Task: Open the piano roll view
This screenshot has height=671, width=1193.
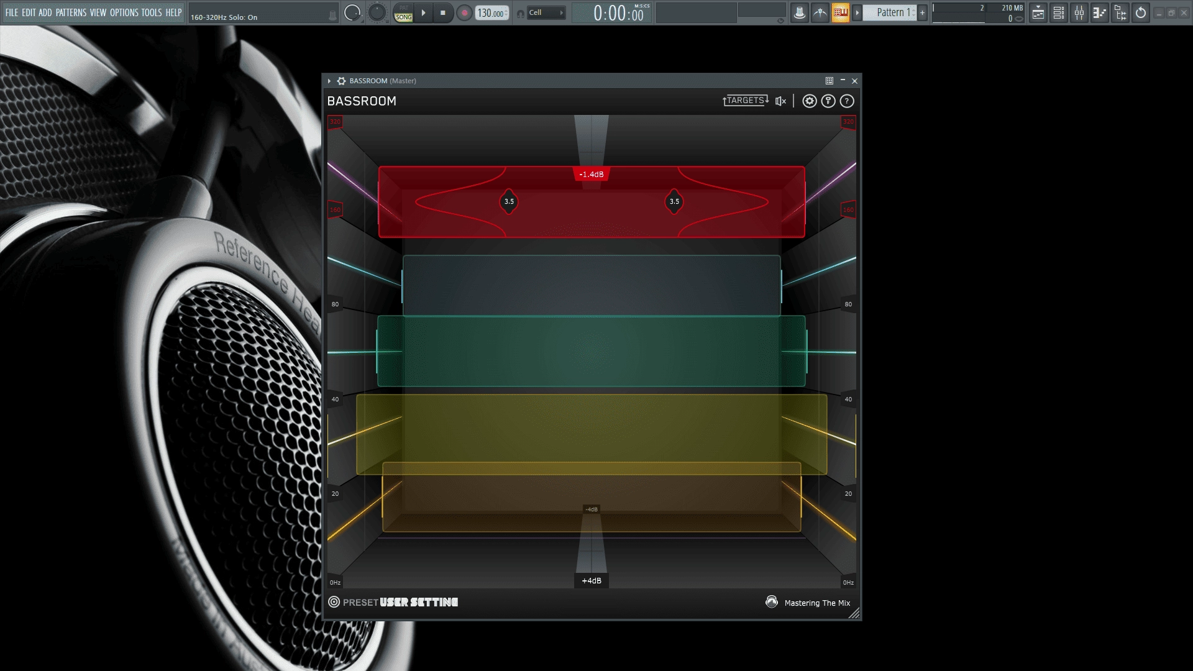Action: click(x=1100, y=12)
